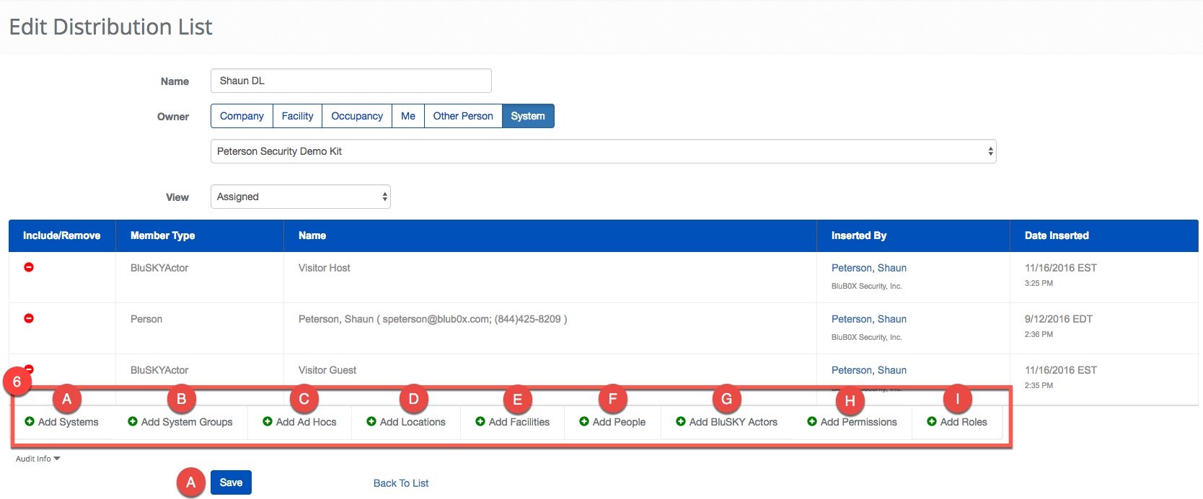Set owner to Facility
Viewport: 1203px width, 499px height.
click(297, 116)
